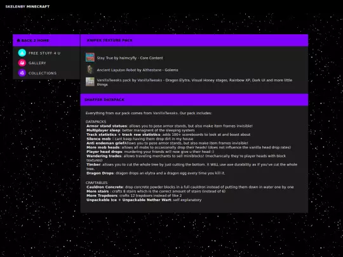Follow the VanillaTweaks pack by VanillaTweaks link

[x=194, y=82]
